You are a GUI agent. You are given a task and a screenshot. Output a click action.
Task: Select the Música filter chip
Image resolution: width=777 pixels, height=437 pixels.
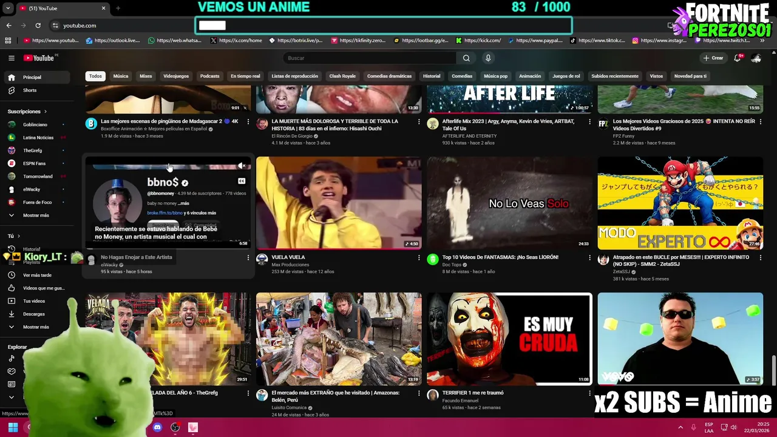click(x=121, y=76)
